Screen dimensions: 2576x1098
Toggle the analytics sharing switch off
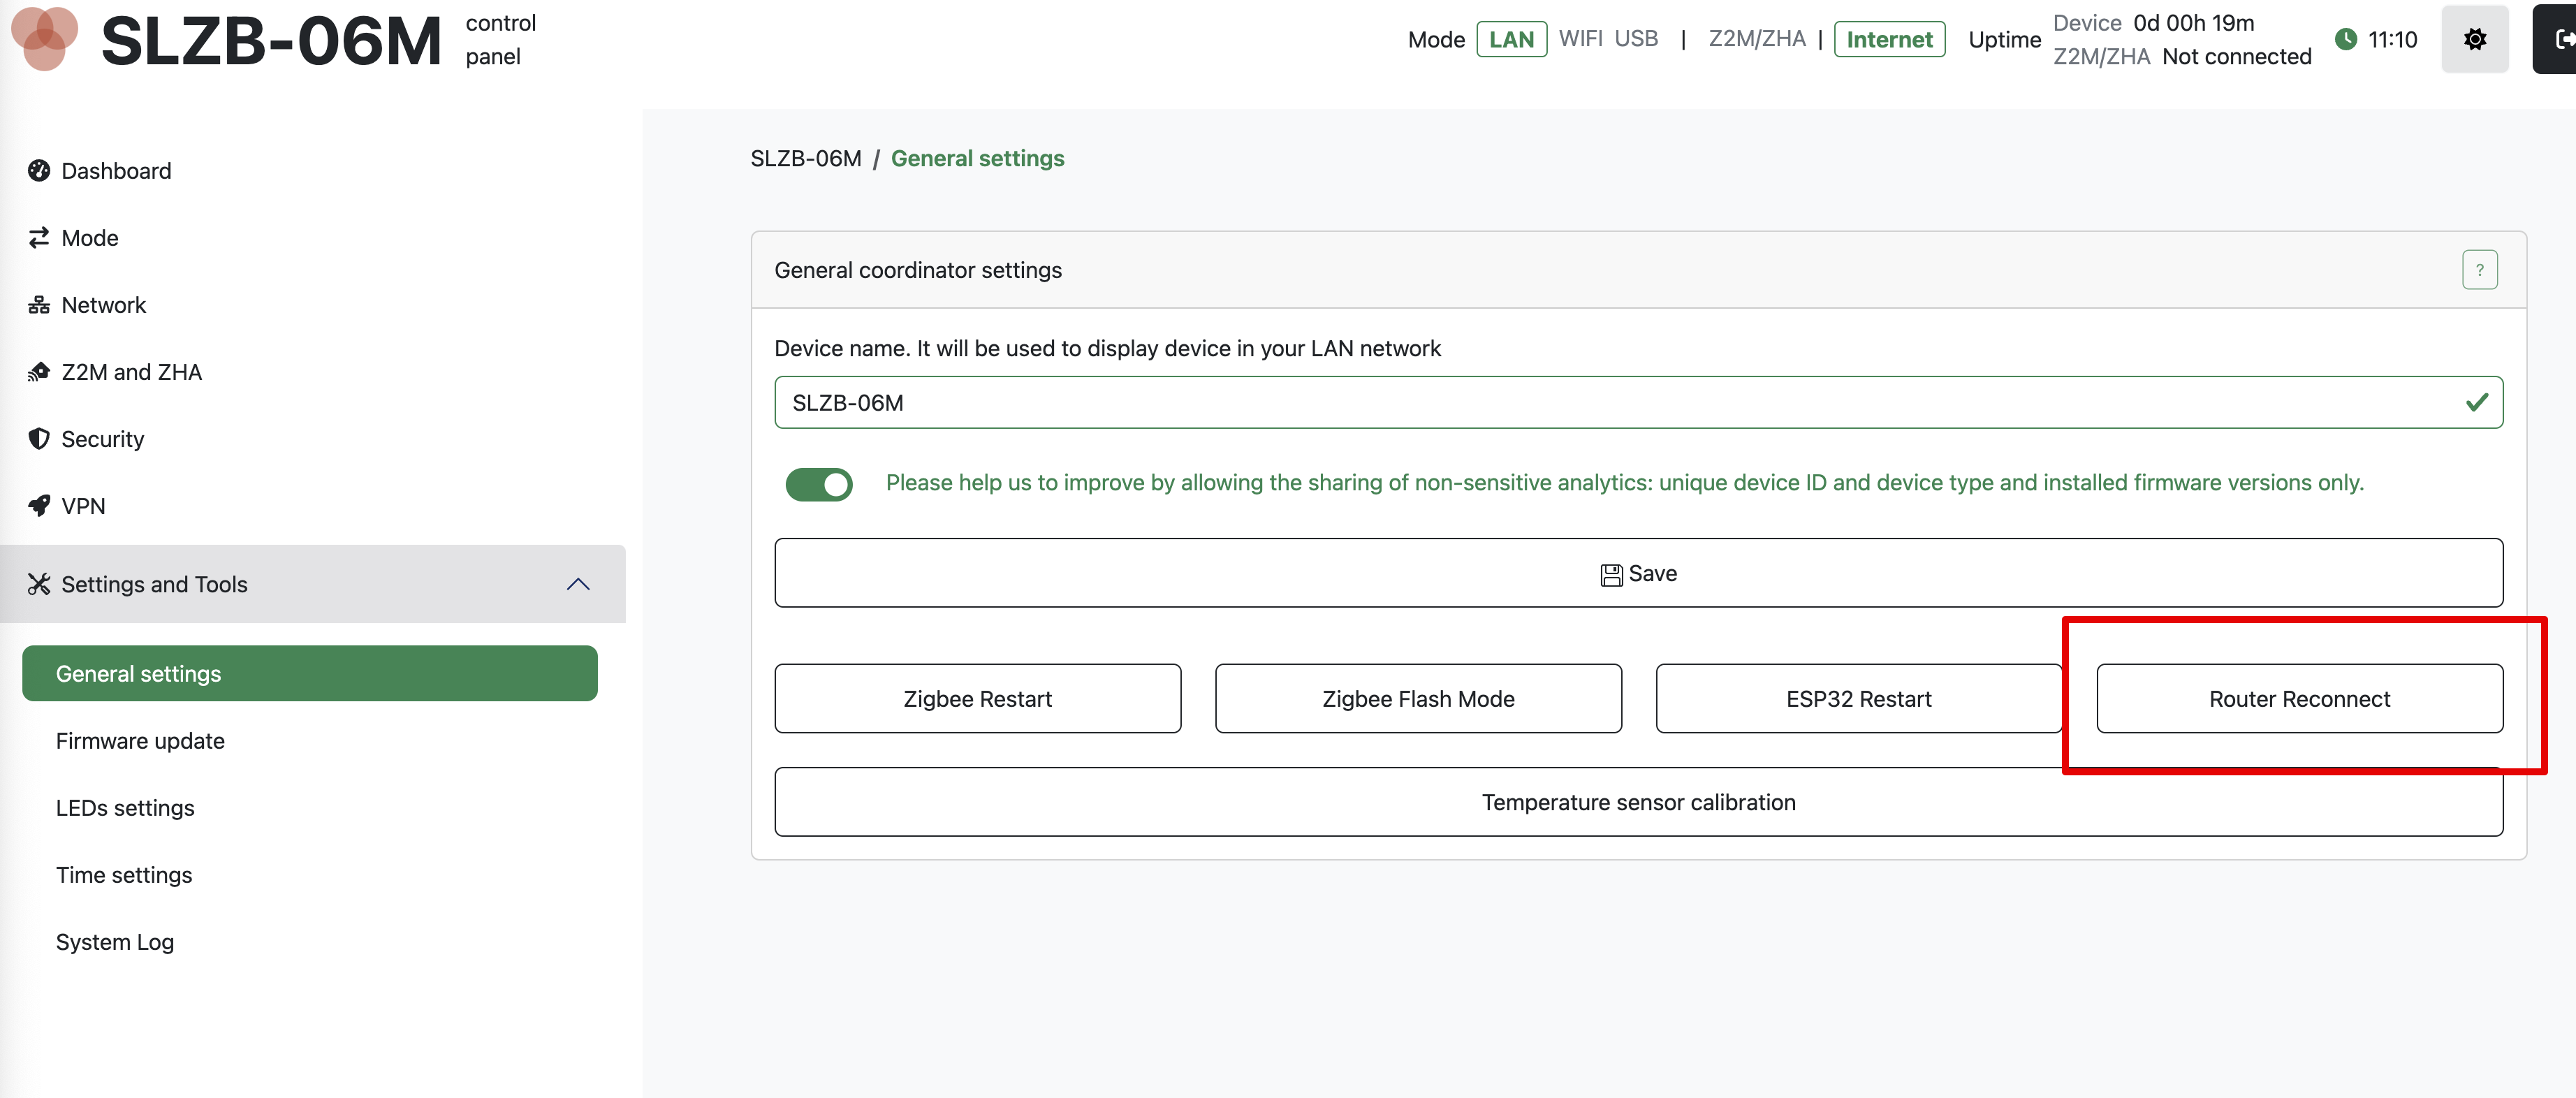click(819, 484)
